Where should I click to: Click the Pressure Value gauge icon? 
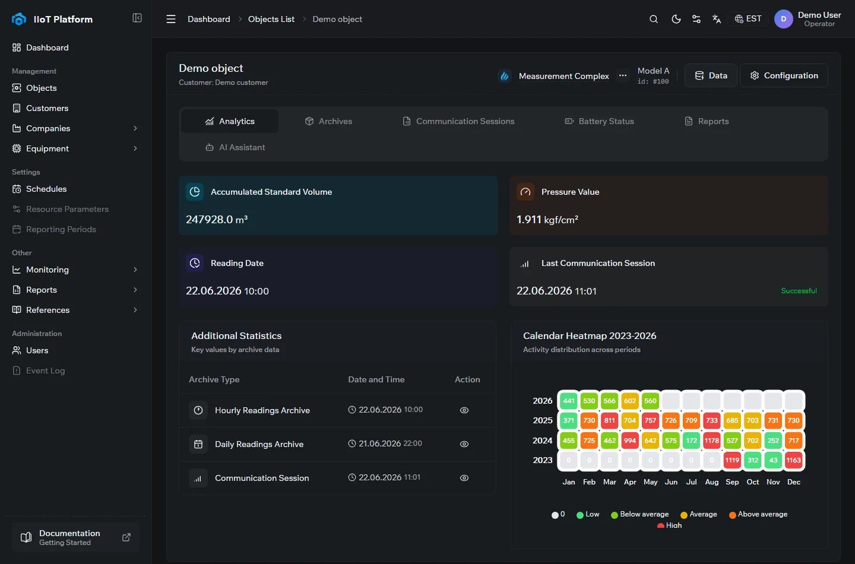(x=525, y=192)
